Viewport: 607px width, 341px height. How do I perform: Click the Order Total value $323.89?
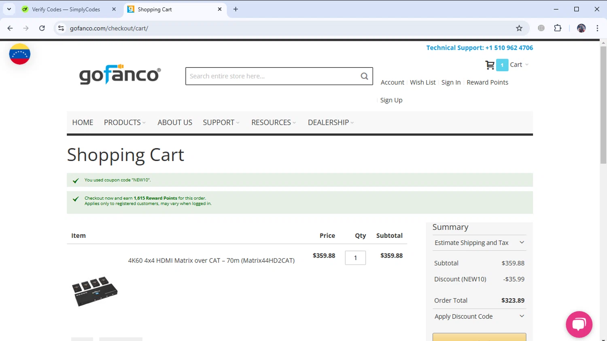[x=513, y=301]
